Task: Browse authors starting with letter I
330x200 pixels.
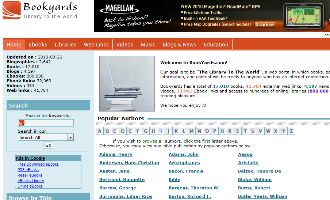Action: [161, 131]
